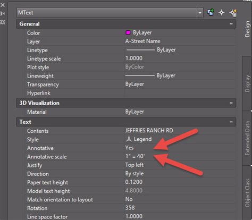Click the Match orientation to layout label
252x220 pixels.
point(60,200)
